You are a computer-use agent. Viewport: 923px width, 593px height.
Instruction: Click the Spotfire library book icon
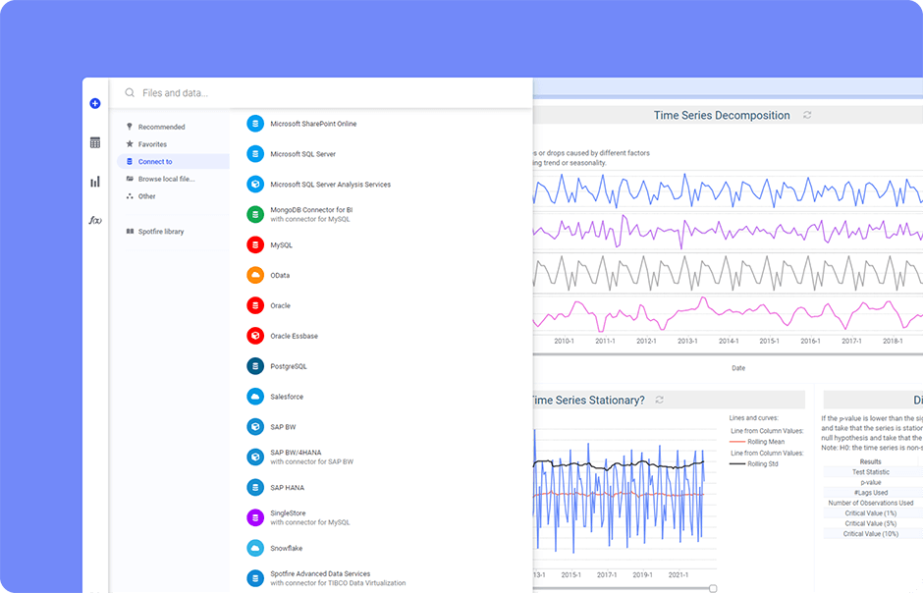pos(130,231)
